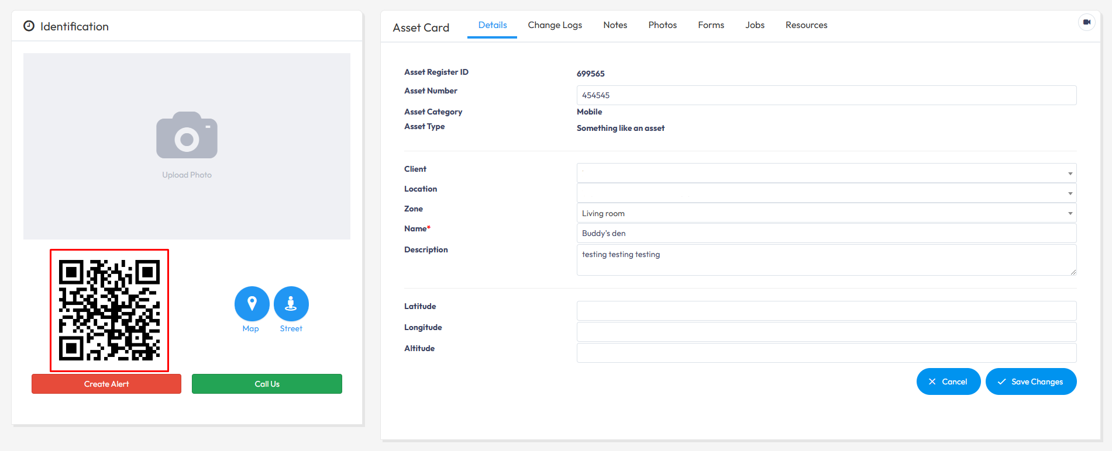Click the Name field with Buddy's den

(827, 233)
